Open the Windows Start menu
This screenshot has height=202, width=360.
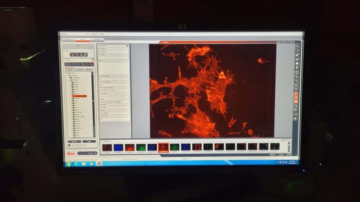[x=69, y=164]
